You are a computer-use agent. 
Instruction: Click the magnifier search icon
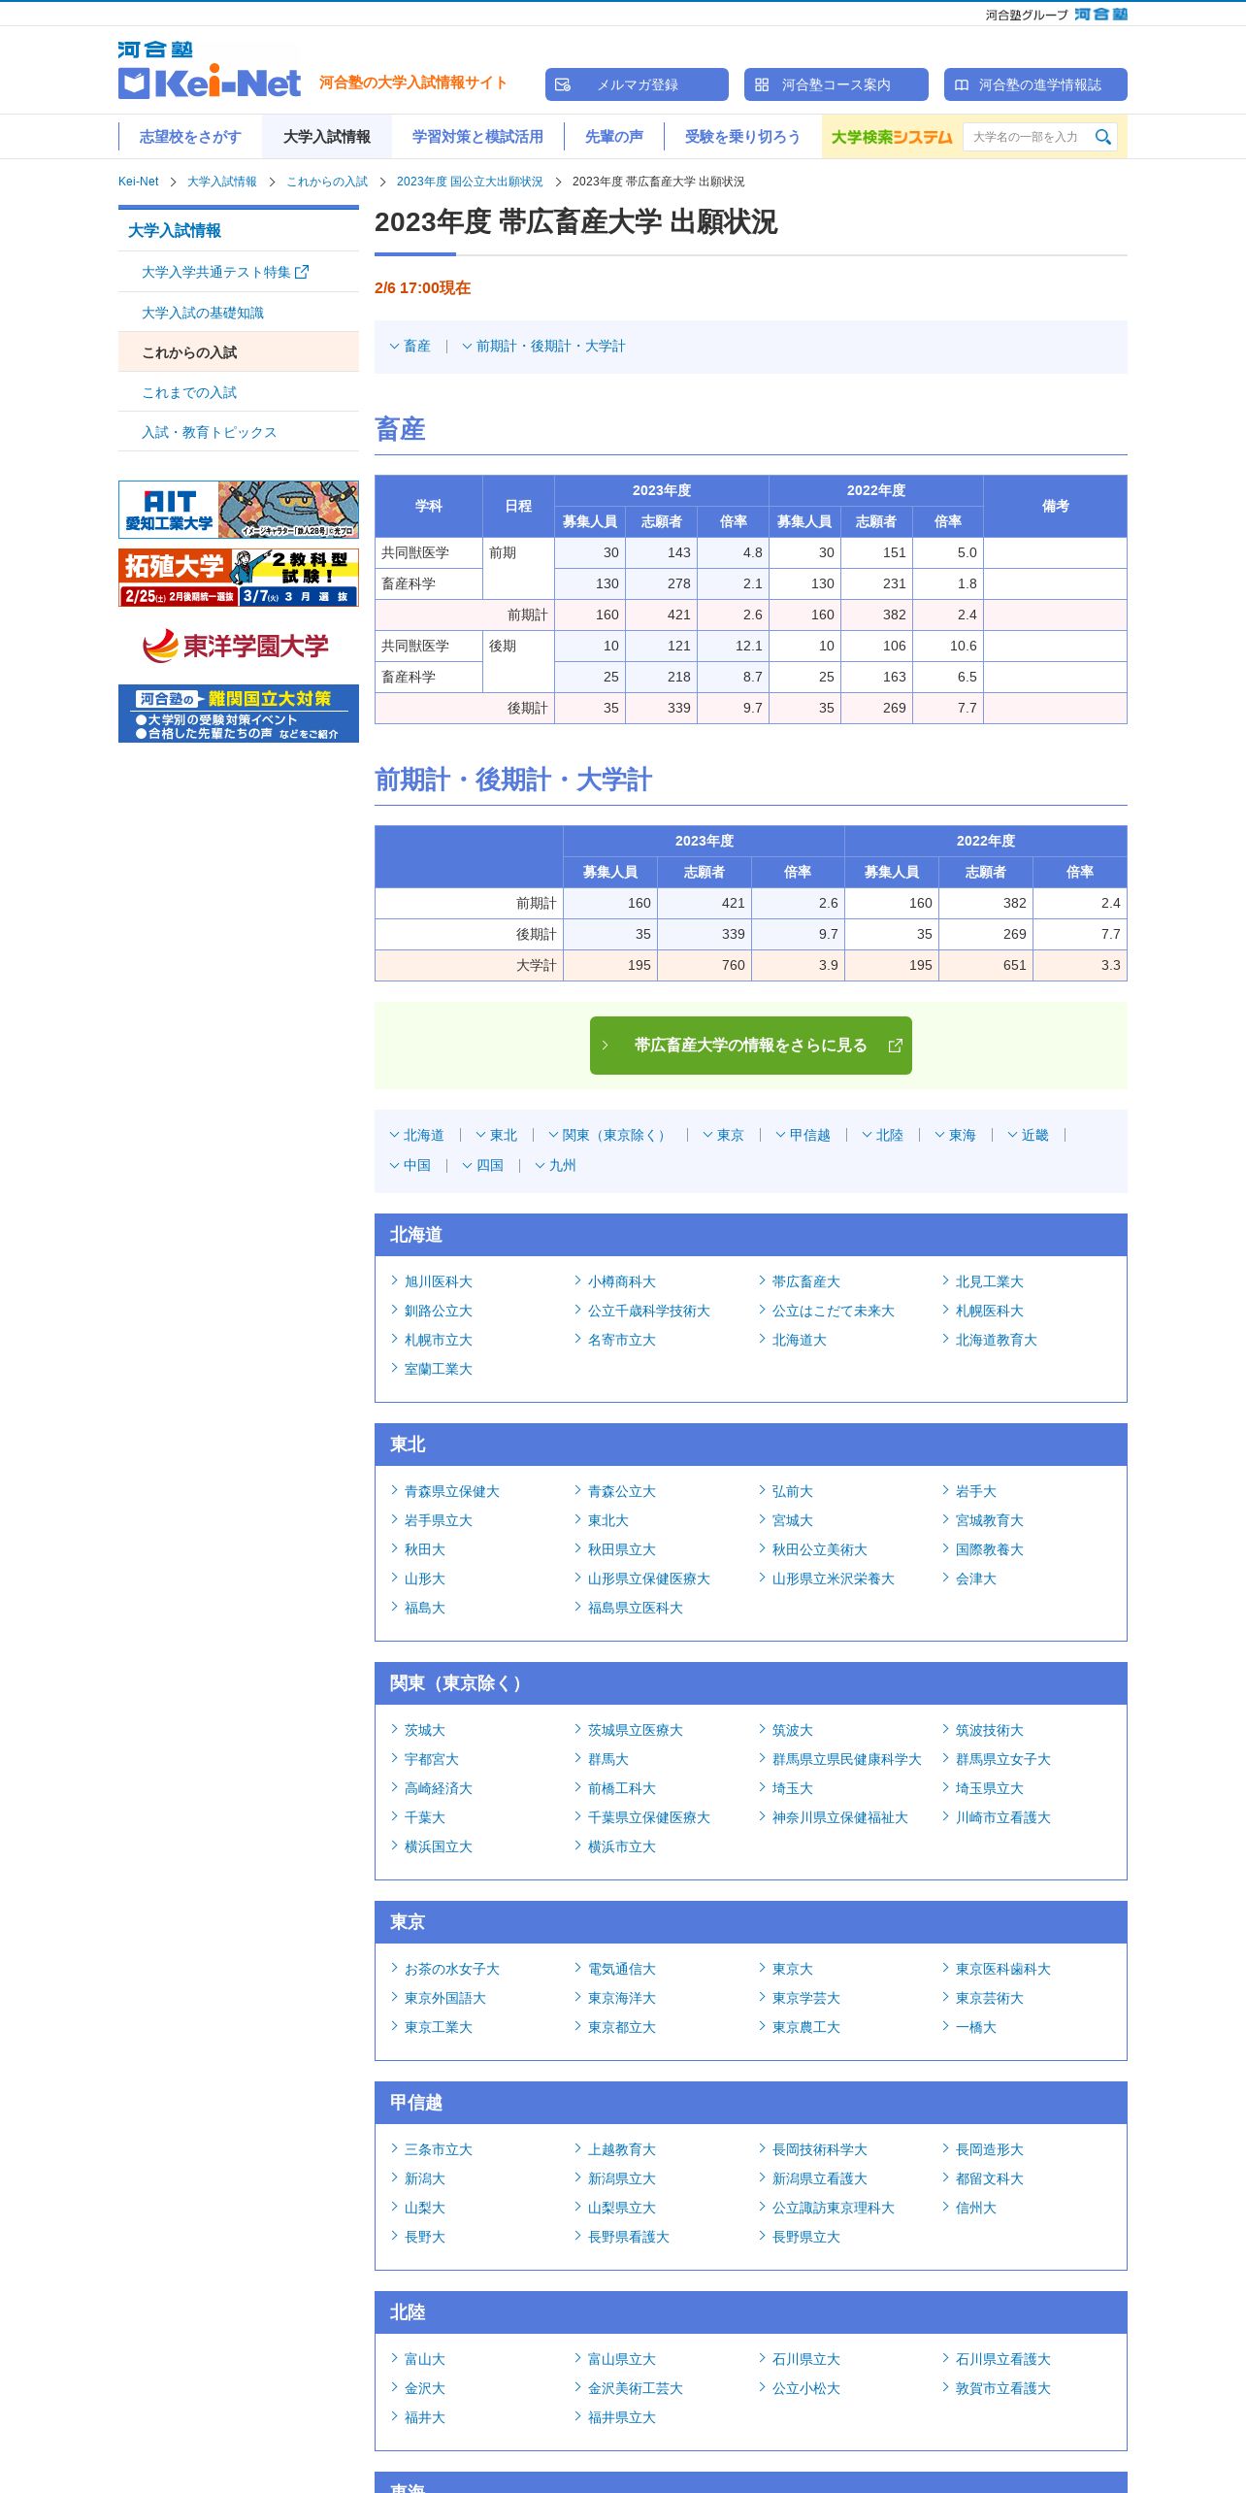pyautogui.click(x=1102, y=137)
